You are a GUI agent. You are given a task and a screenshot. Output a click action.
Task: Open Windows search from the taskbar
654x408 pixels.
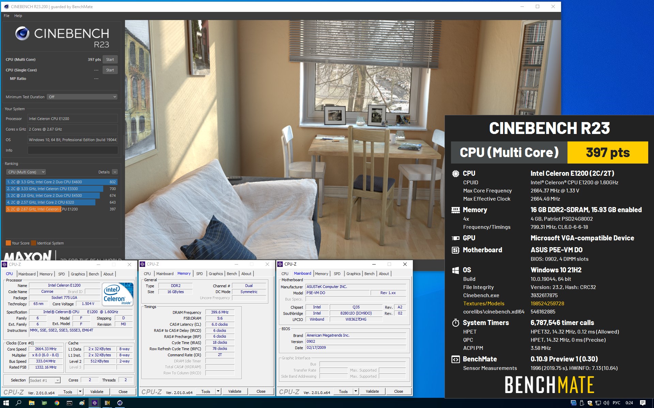[x=19, y=403]
